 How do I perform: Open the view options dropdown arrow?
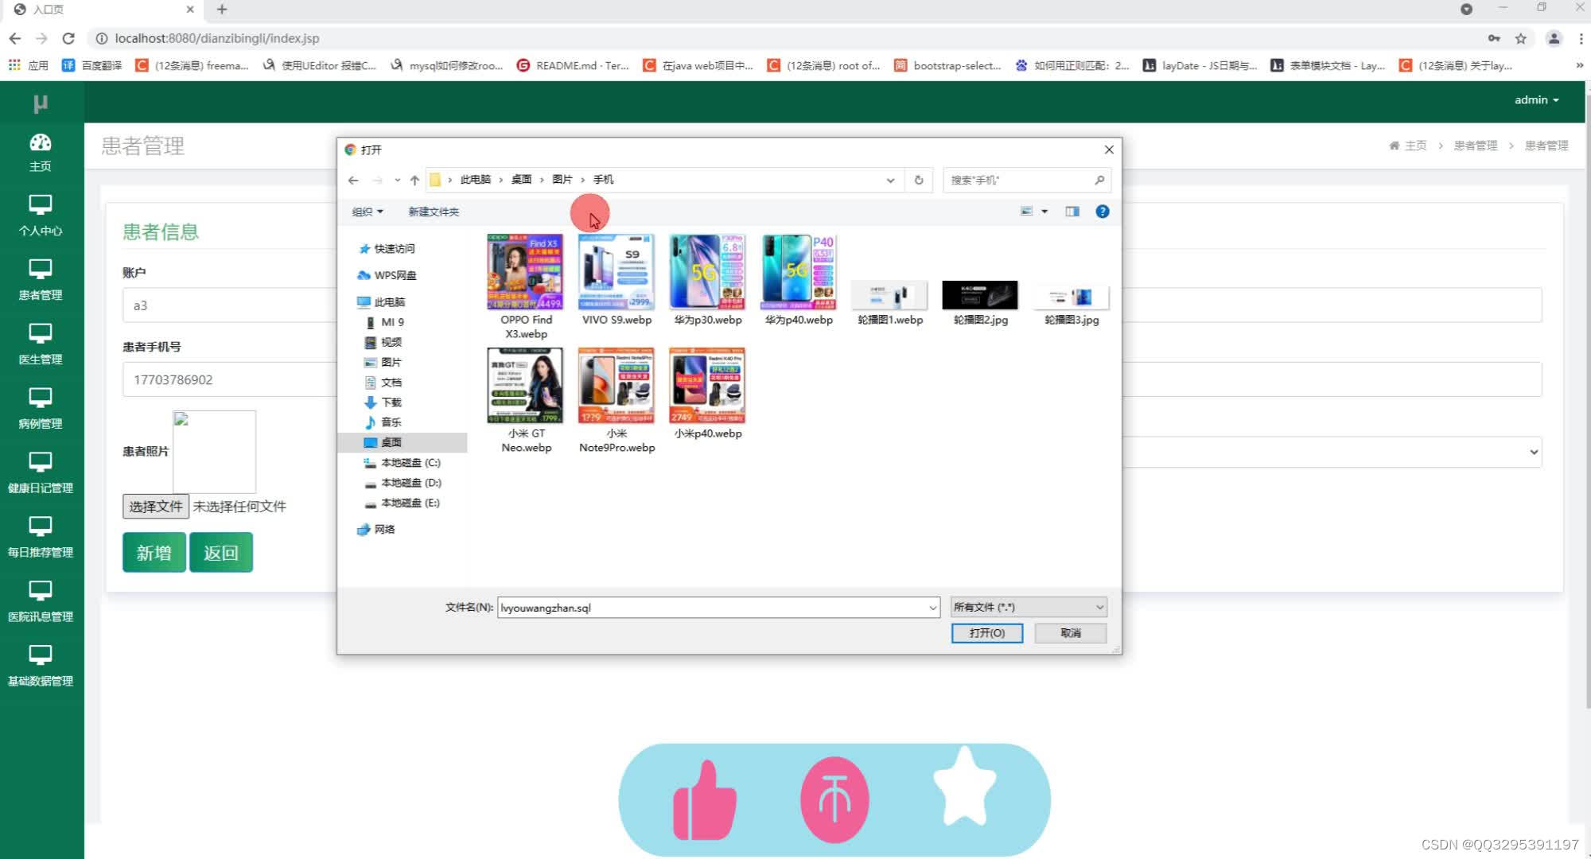pyautogui.click(x=1044, y=212)
